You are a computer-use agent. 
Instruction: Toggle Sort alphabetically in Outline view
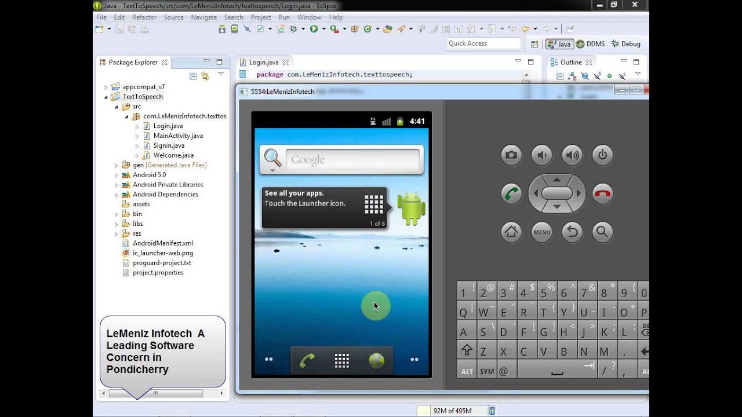572,76
